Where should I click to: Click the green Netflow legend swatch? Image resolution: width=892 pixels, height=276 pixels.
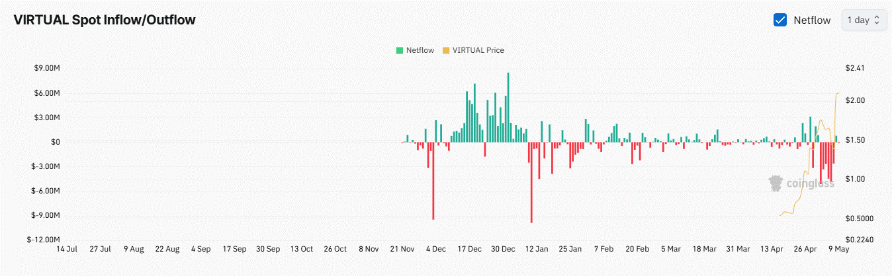coord(400,50)
